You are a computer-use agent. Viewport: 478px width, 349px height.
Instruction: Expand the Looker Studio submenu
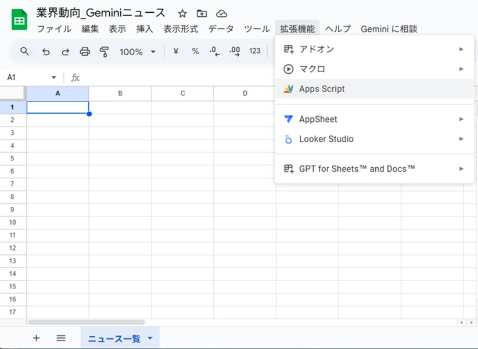click(375, 139)
